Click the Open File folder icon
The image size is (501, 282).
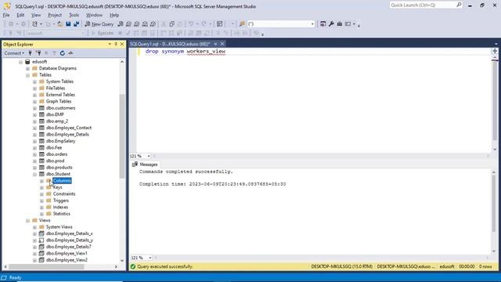pyautogui.click(x=59, y=24)
